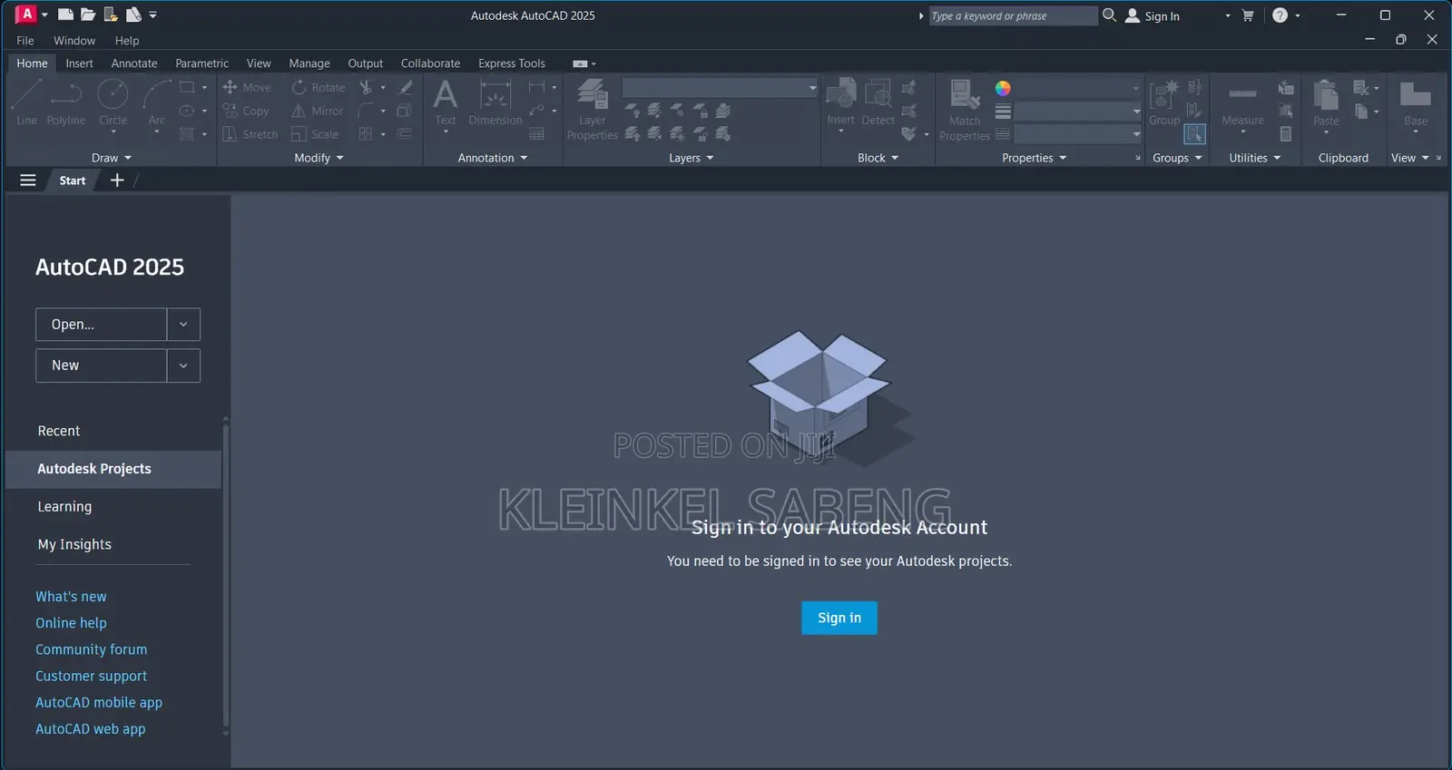1452x770 pixels.
Task: Click the Mirror tool
Action: 318,111
